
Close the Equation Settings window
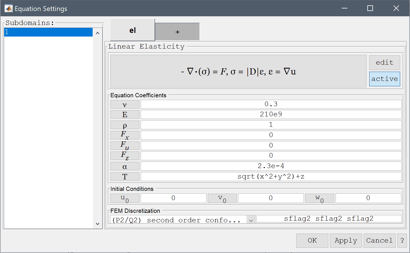396,8
